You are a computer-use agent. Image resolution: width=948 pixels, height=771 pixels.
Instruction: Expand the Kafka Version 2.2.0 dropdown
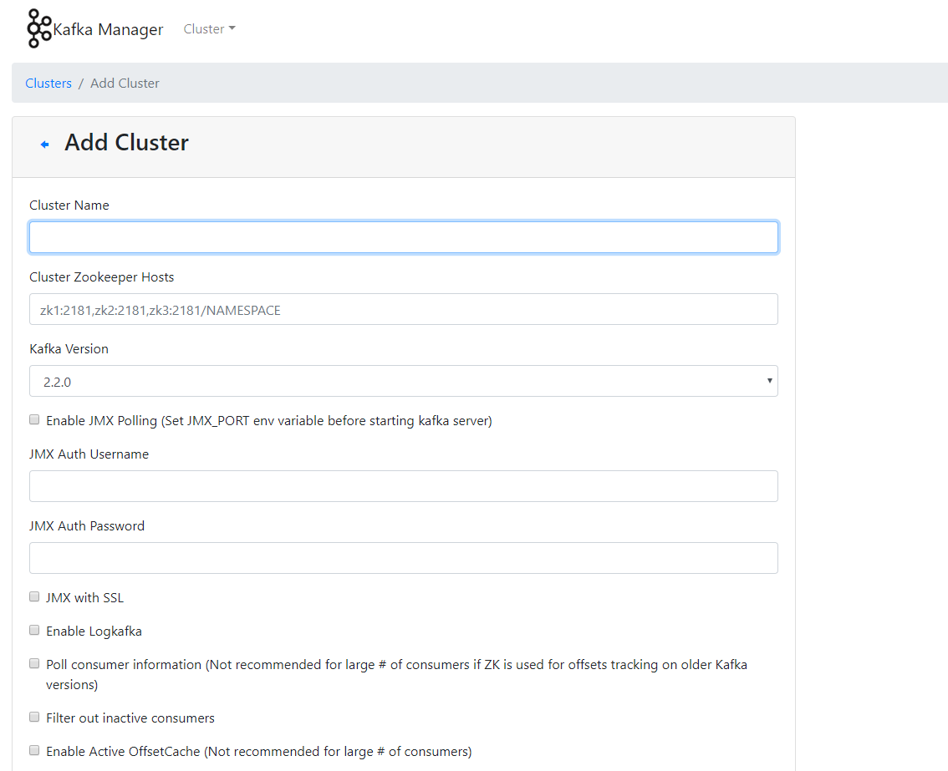tap(403, 381)
